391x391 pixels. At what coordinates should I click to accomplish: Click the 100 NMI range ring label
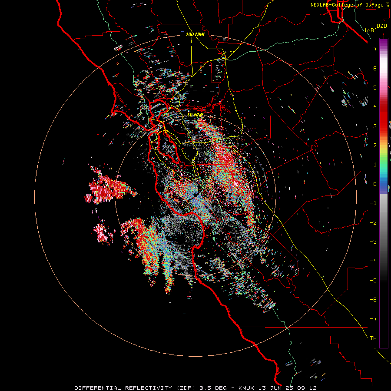click(x=195, y=34)
